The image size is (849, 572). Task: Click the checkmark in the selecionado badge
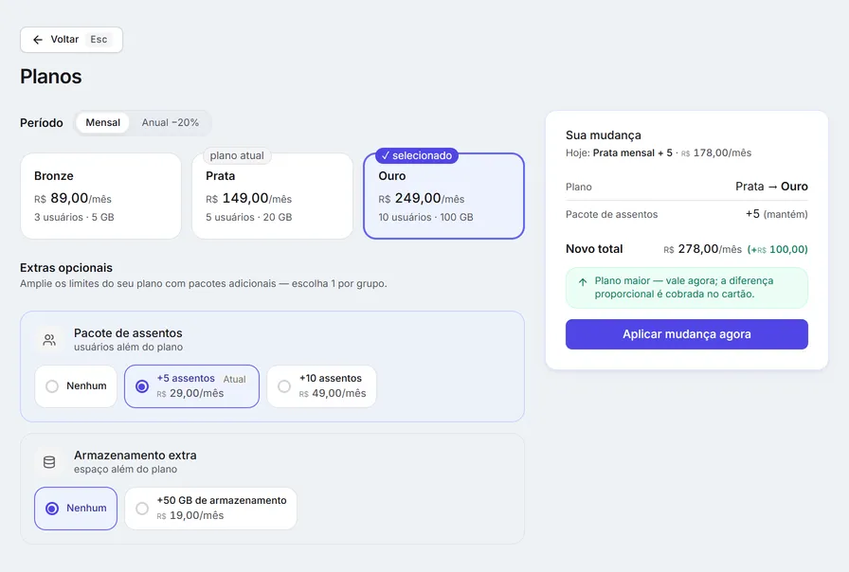(x=386, y=156)
